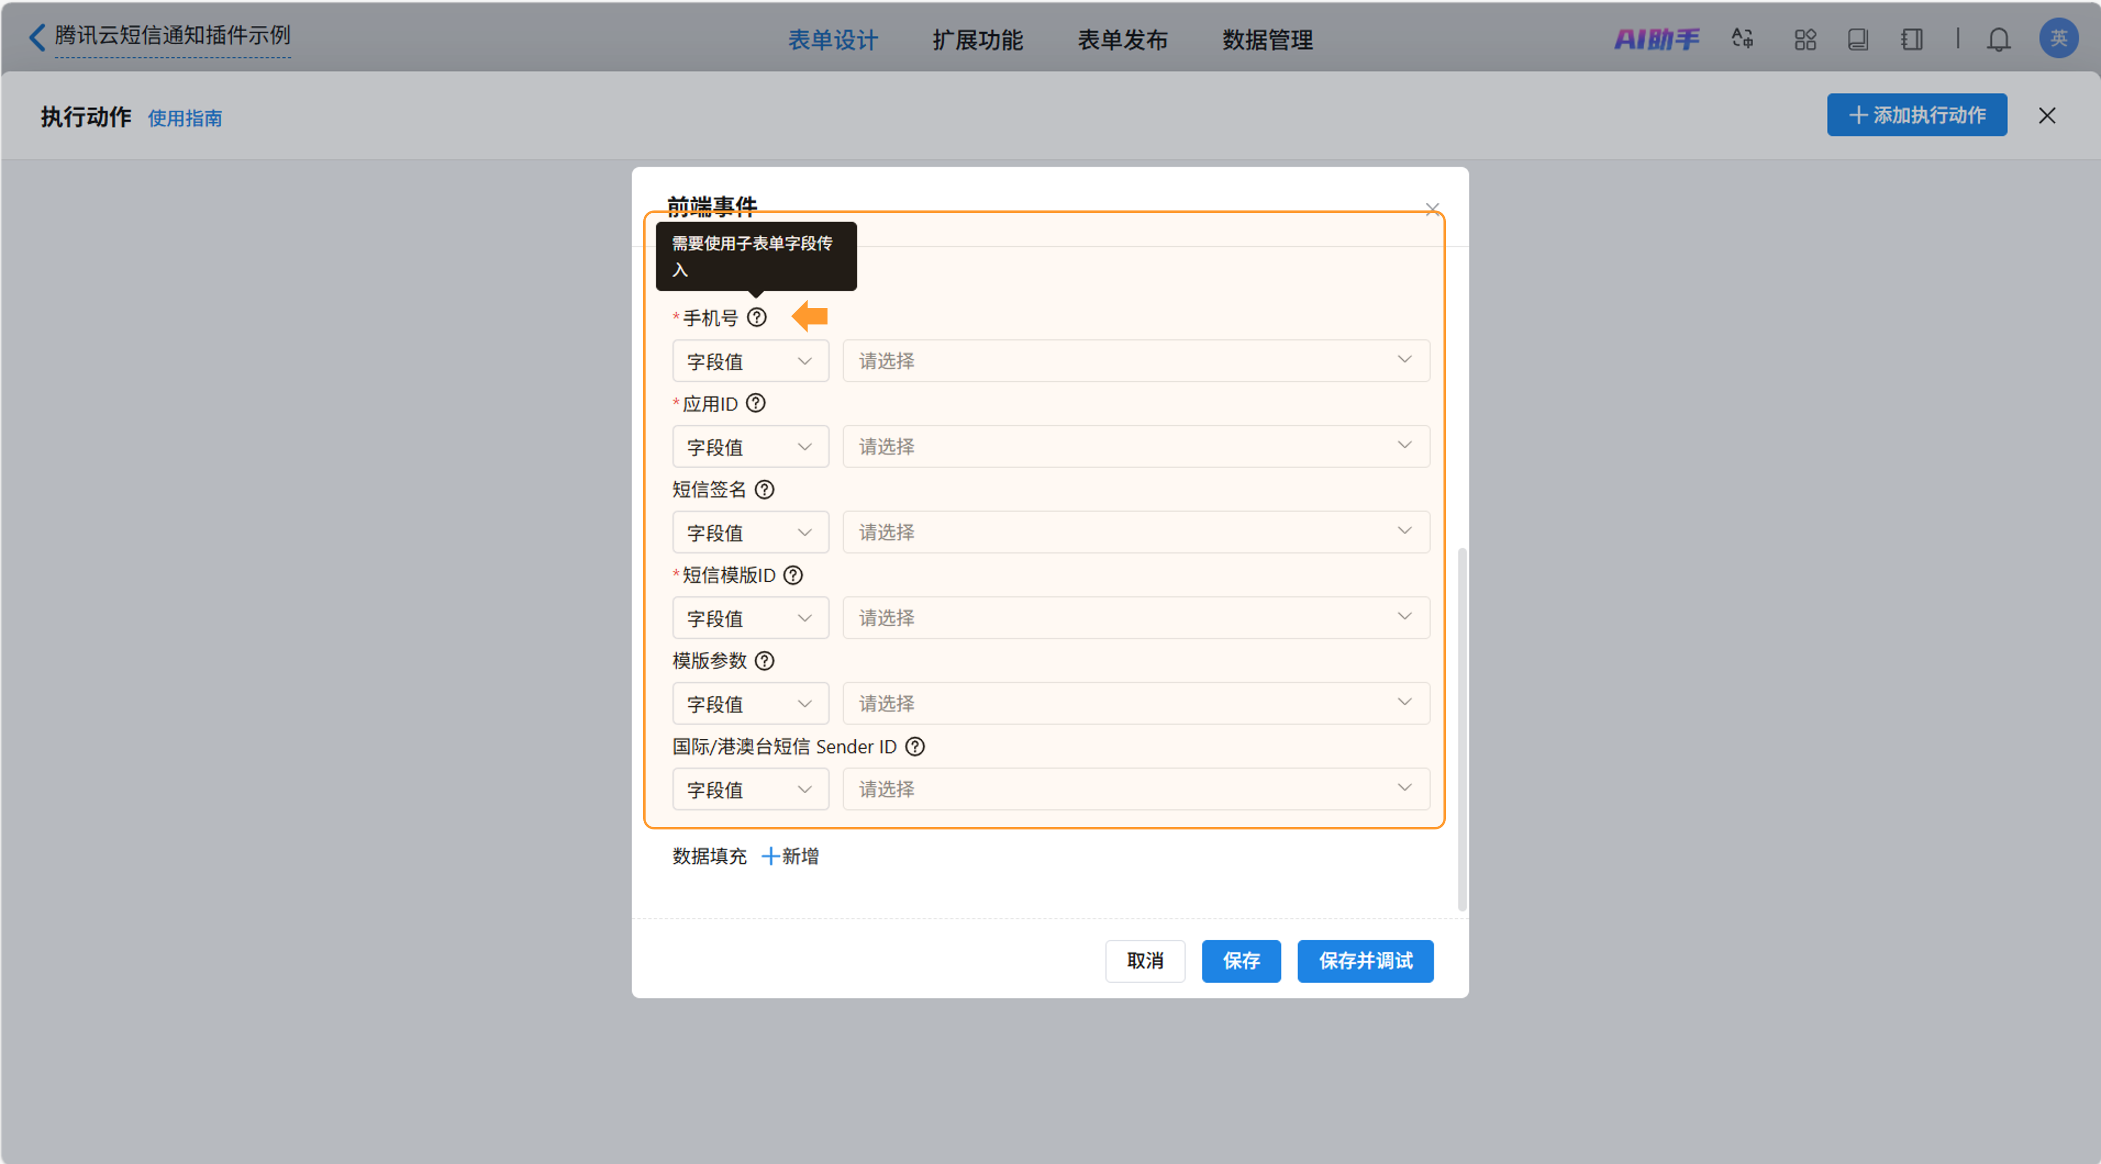Go to the 数据管理 tab
Screen dimensions: 2101x1164
1267,40
